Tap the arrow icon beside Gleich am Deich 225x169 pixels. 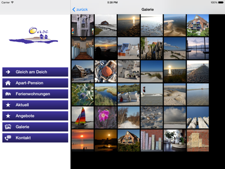pos(8,72)
